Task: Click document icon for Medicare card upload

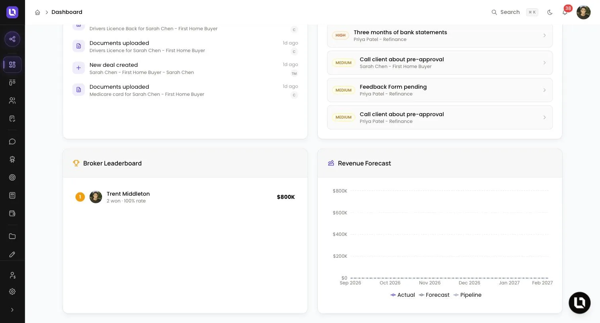Action: (78, 90)
